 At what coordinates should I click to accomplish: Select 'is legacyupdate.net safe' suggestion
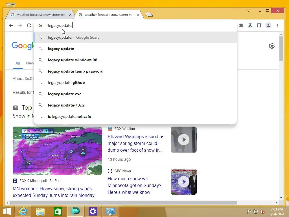[x=135, y=116]
